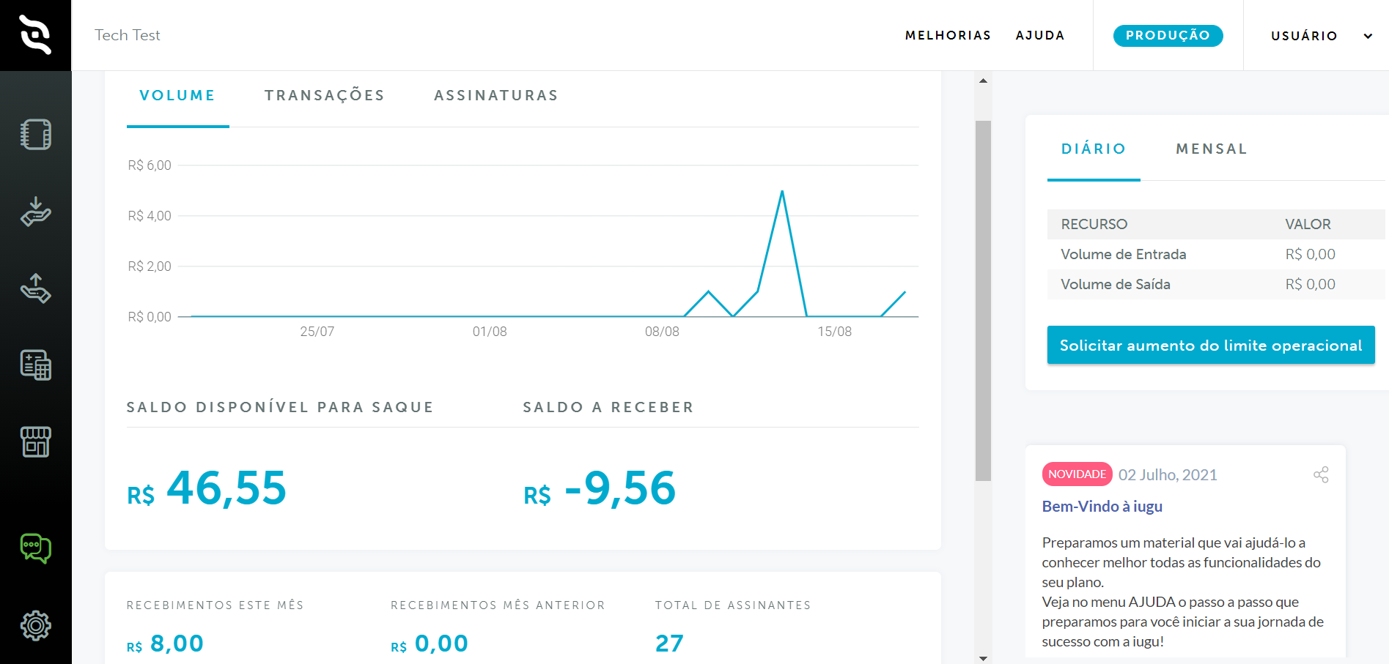
Task: Open MELHORIAS in the top menu
Action: tap(948, 36)
